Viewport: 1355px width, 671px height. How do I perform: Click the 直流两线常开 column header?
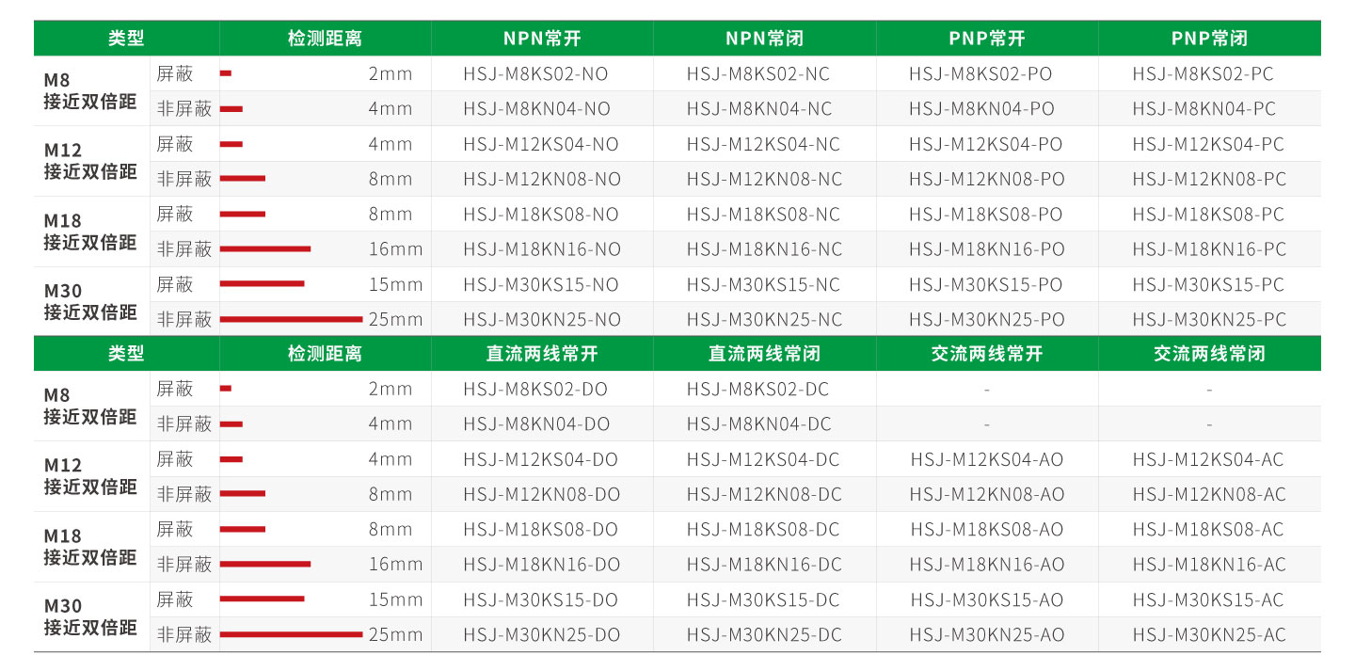click(542, 353)
